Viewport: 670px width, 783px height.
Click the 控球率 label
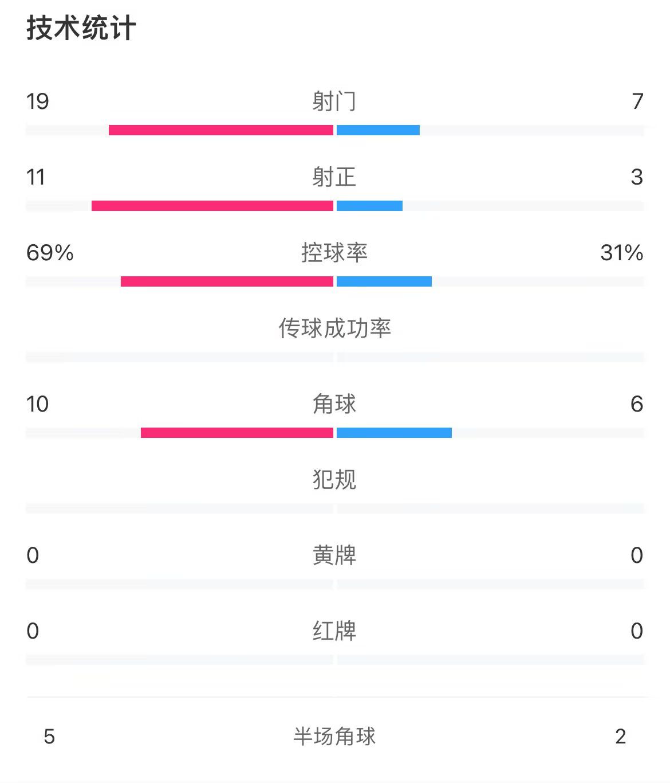click(334, 253)
